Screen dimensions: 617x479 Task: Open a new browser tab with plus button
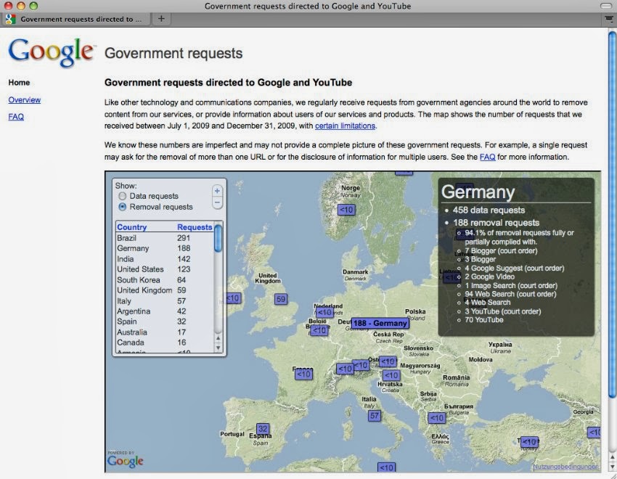click(161, 18)
